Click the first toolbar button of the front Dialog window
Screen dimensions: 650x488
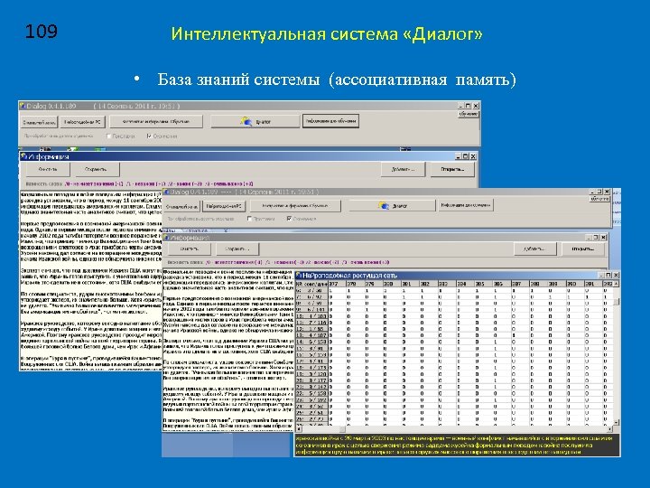pyautogui.click(x=182, y=206)
